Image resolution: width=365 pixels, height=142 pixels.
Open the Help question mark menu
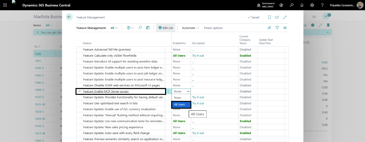pyautogui.click(x=322, y=5)
